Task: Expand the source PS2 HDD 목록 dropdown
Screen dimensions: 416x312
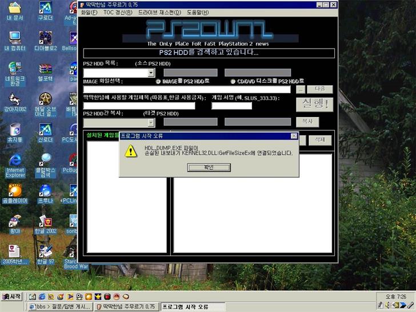Action: (151, 73)
